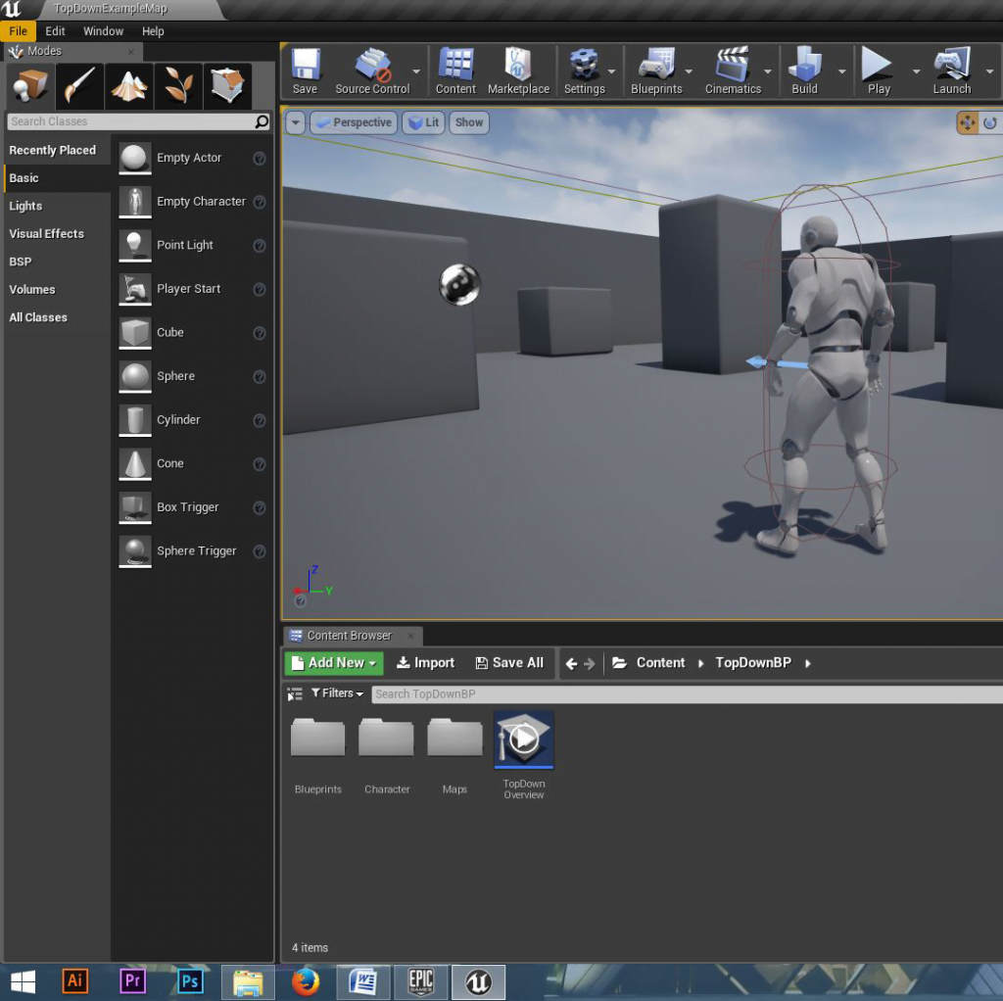This screenshot has width=1003, height=1001.
Task: Open the Marketplace toolbar icon
Action: [x=518, y=71]
